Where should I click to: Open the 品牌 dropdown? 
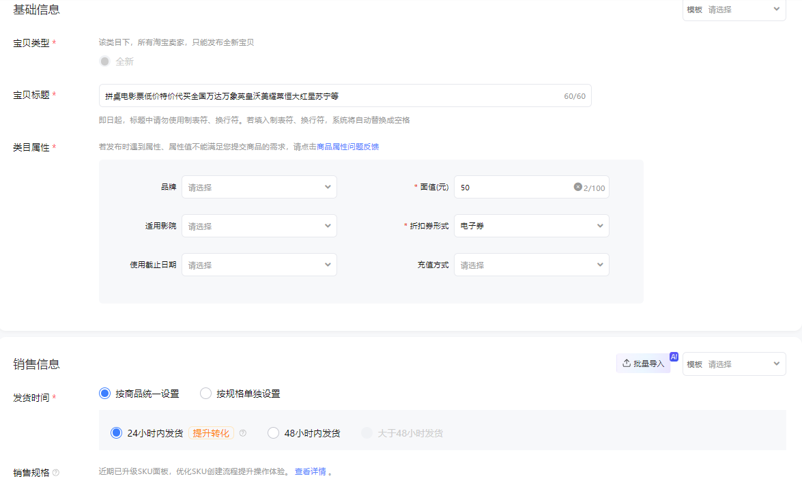pyautogui.click(x=259, y=187)
